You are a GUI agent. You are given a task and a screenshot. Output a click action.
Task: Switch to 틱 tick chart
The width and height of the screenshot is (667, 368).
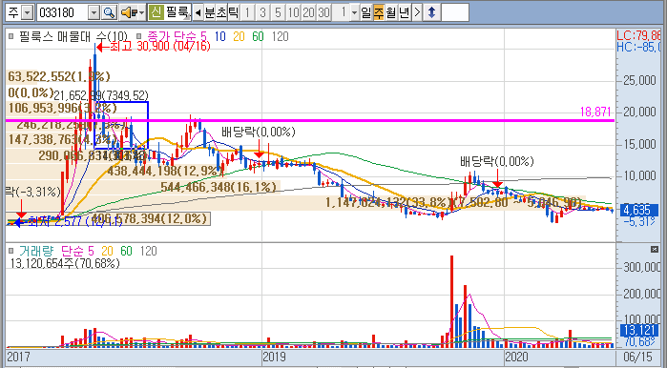click(234, 12)
